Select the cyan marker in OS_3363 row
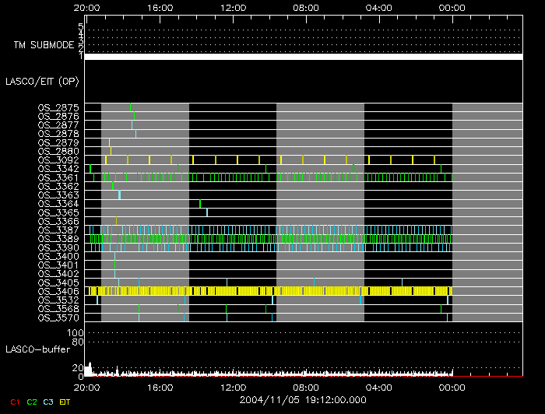The image size is (545, 414). pyautogui.click(x=119, y=195)
